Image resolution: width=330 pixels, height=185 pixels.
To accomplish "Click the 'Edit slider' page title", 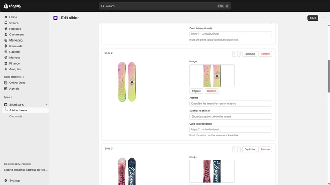I will coord(70,18).
